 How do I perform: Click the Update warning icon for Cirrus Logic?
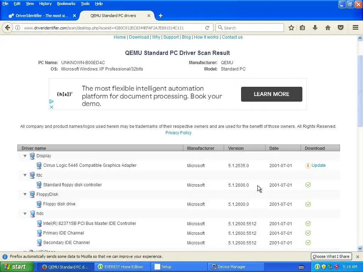click(308, 166)
